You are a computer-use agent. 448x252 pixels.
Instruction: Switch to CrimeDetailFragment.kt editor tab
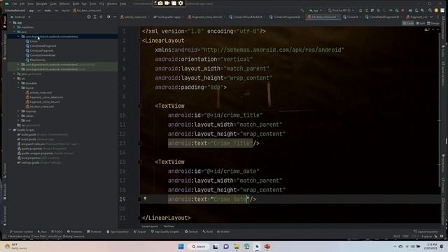[382, 17]
